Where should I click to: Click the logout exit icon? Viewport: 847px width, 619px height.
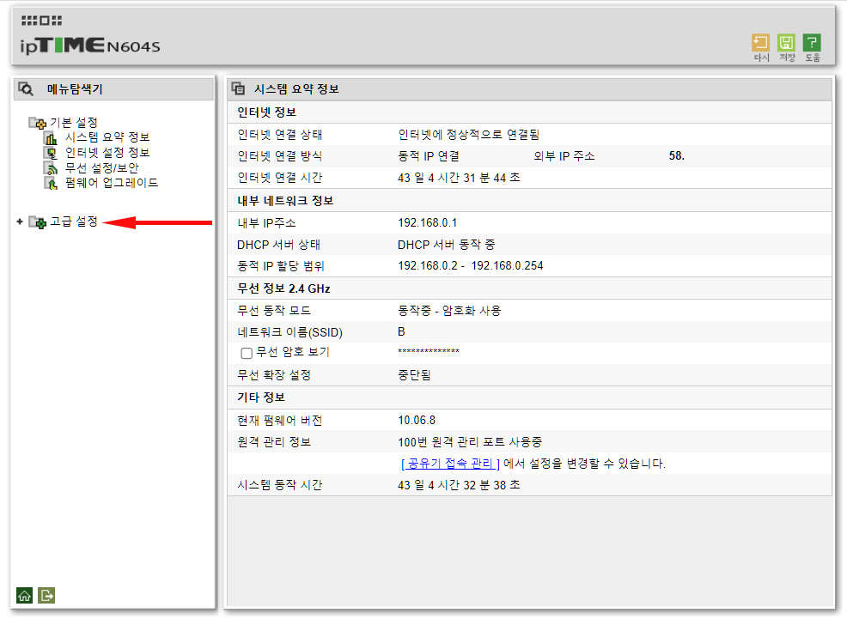[x=46, y=595]
